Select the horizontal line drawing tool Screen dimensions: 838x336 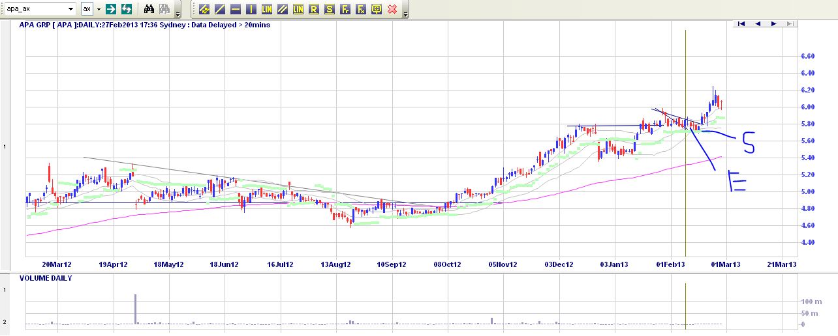click(236, 9)
